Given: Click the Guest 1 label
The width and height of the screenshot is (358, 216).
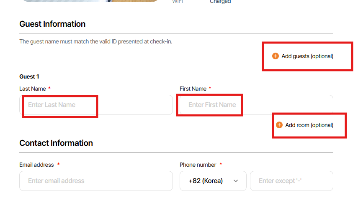Looking at the screenshot, I should [x=29, y=76].
